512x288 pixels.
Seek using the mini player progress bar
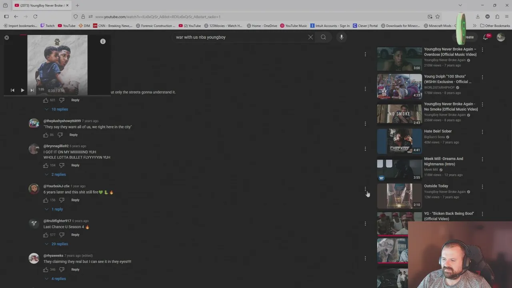click(x=57, y=96)
